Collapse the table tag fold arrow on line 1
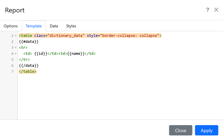Screen dimensions: 223x140 15,36
